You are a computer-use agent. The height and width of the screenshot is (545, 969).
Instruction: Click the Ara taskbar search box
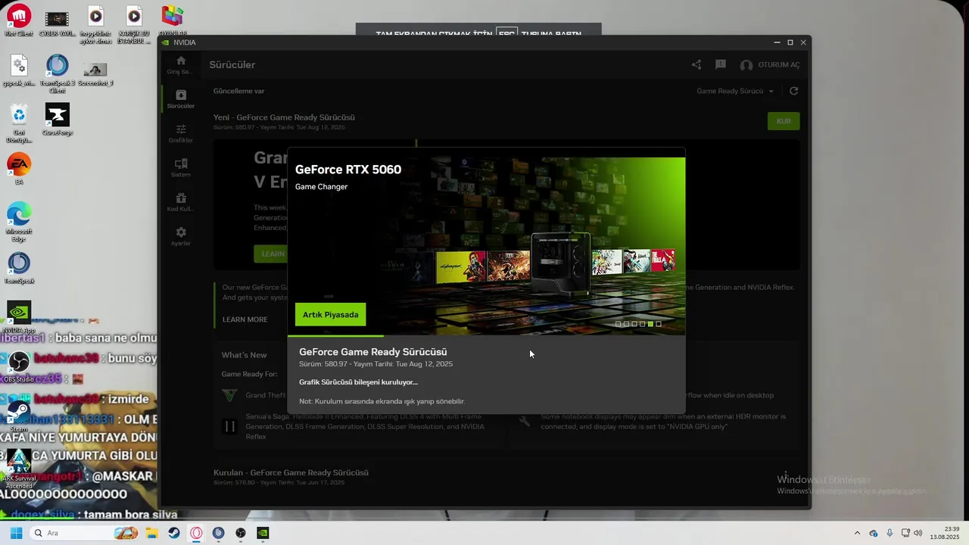coord(84,533)
